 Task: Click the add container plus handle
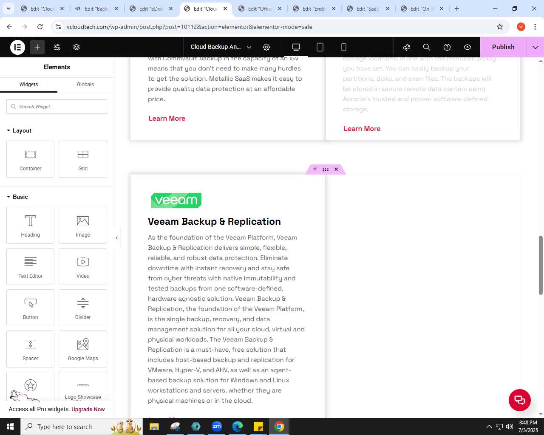click(x=315, y=169)
